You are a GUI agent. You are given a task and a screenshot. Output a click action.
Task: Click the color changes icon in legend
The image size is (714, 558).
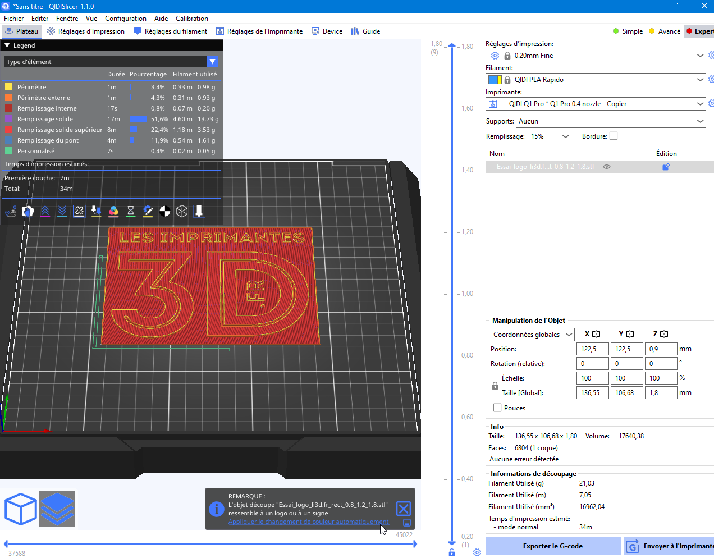[113, 211]
